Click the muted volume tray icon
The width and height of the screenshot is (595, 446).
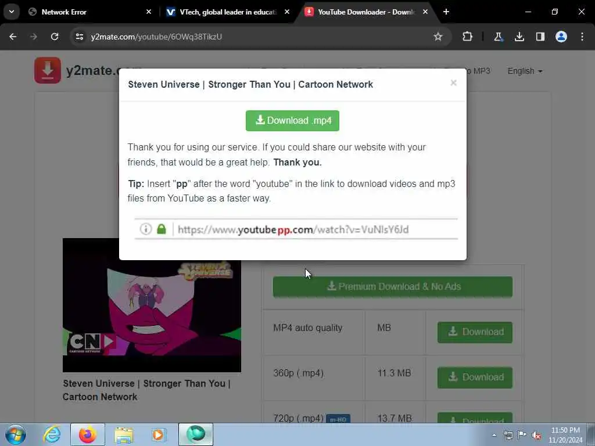(536, 435)
